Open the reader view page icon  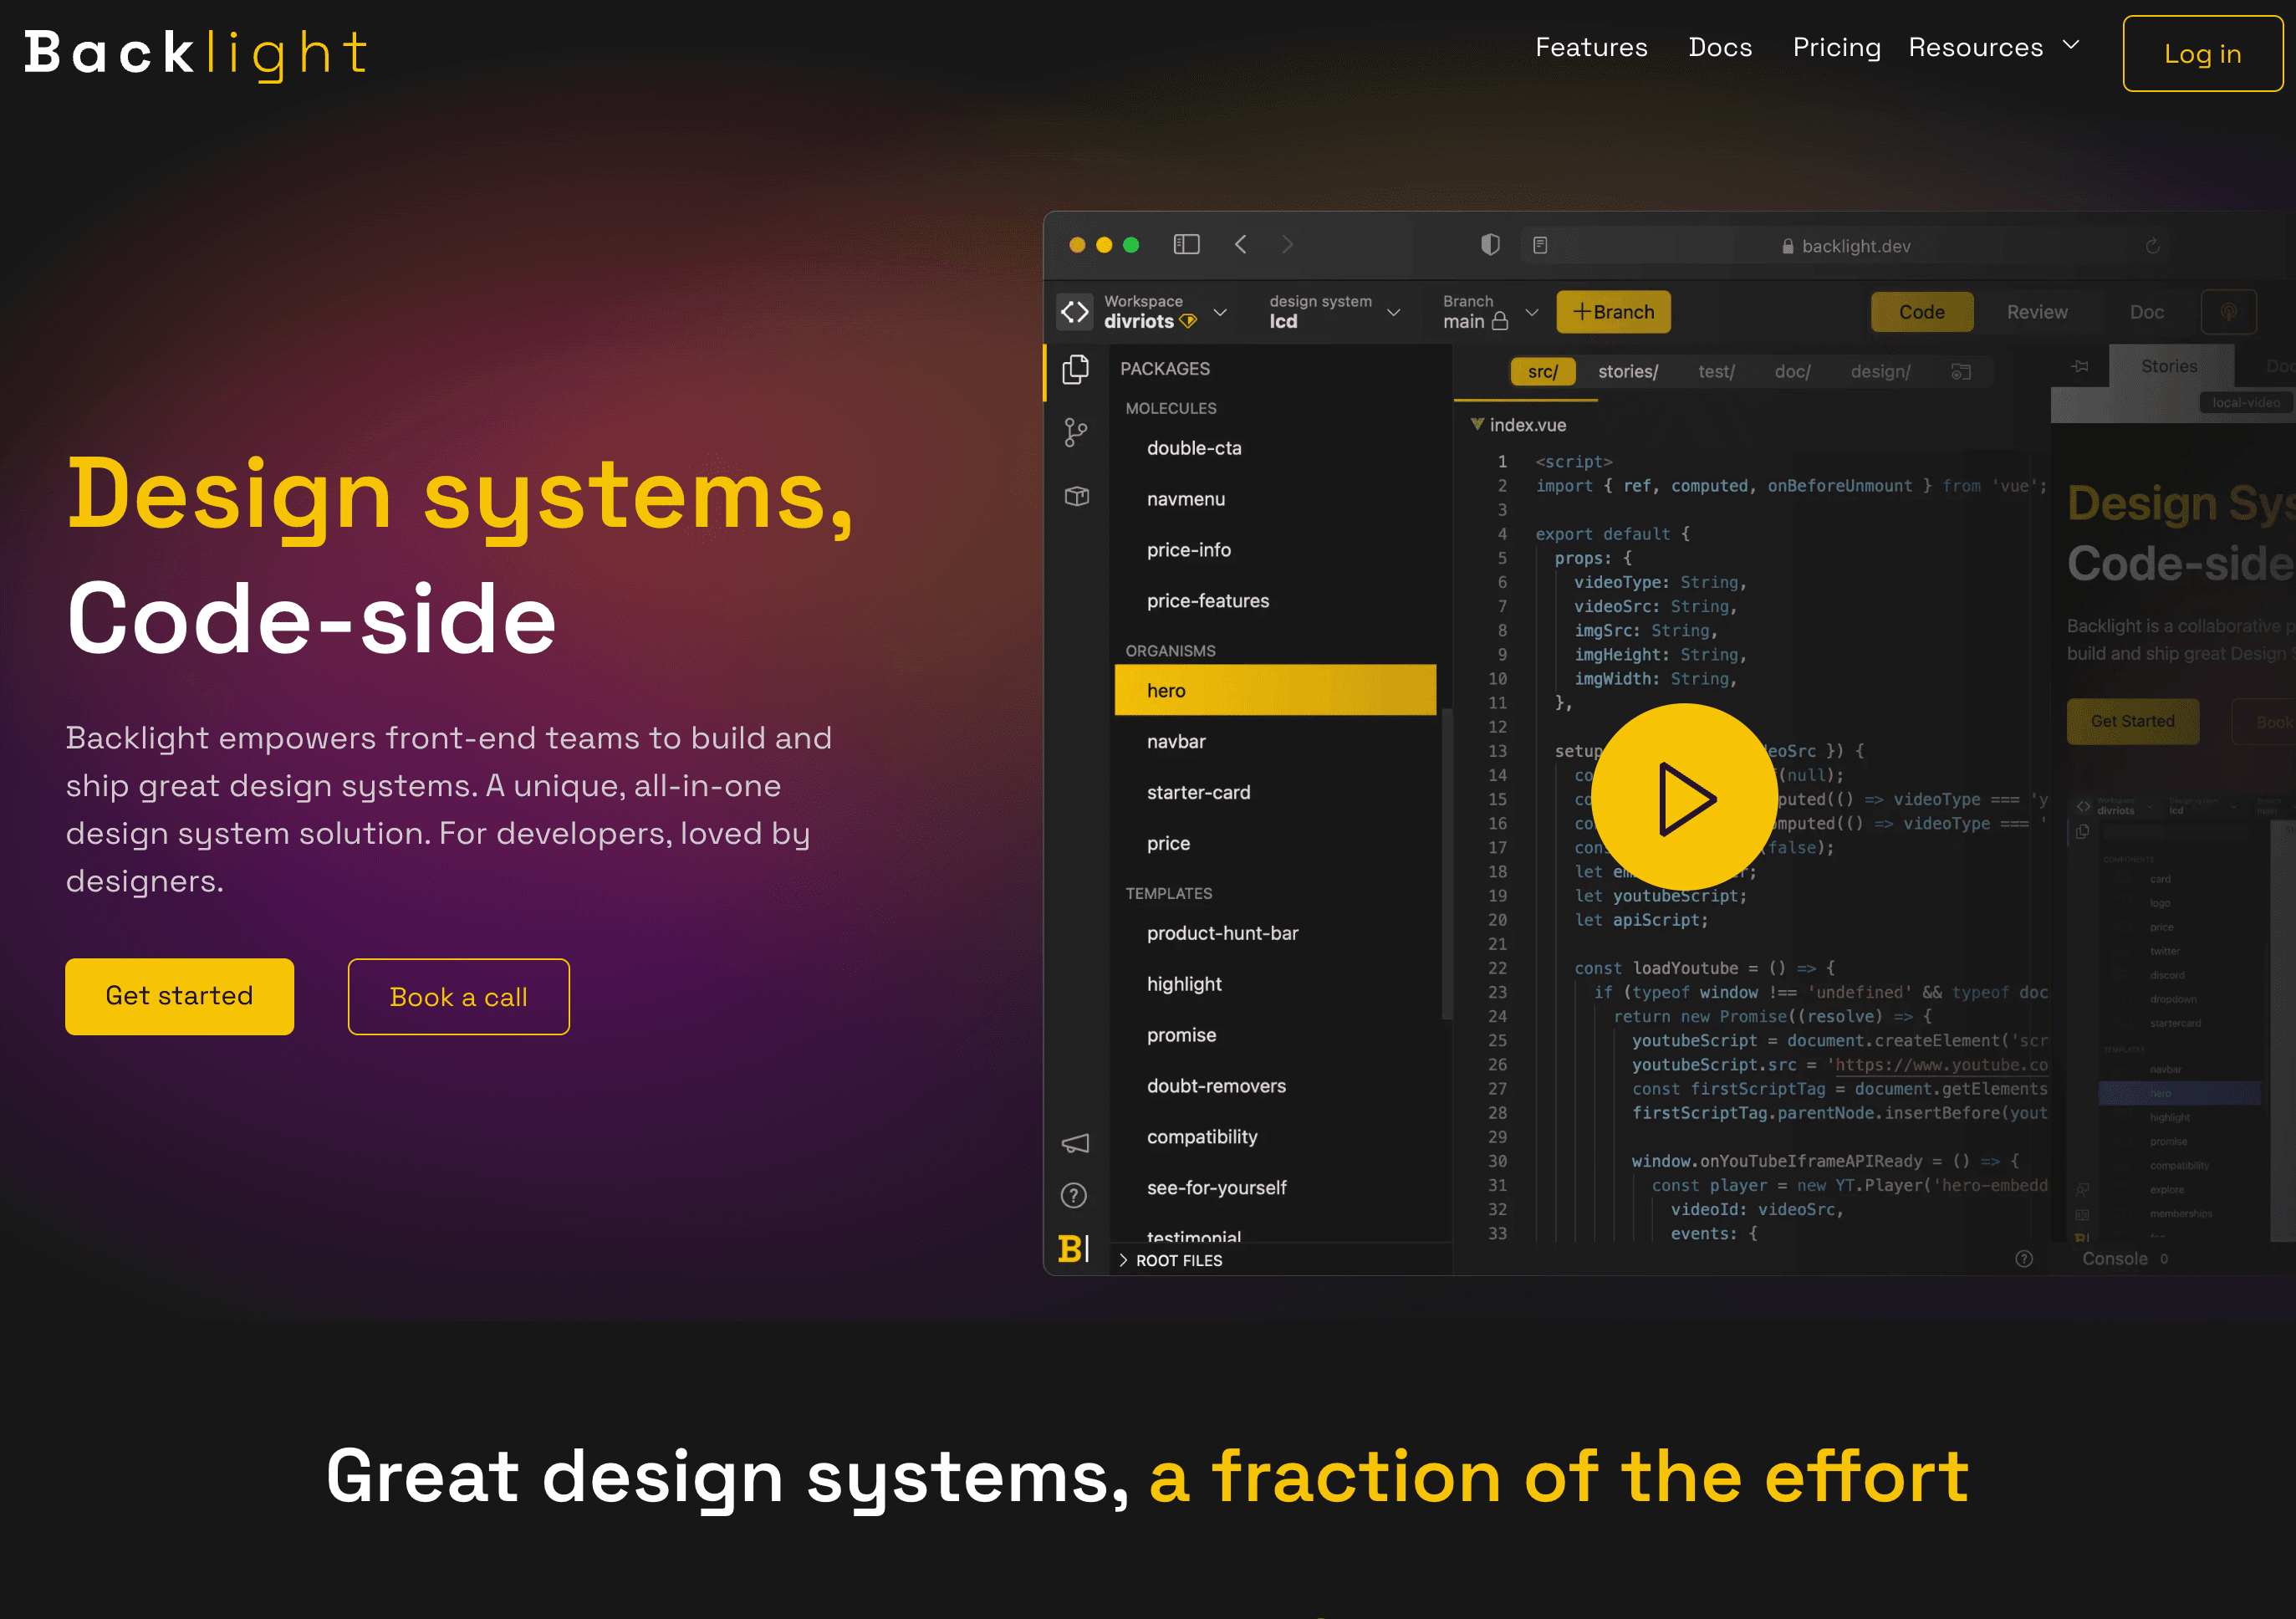pyautogui.click(x=1540, y=245)
